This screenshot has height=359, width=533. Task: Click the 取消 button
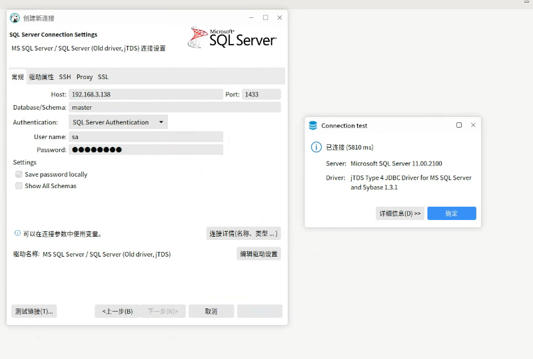[211, 311]
